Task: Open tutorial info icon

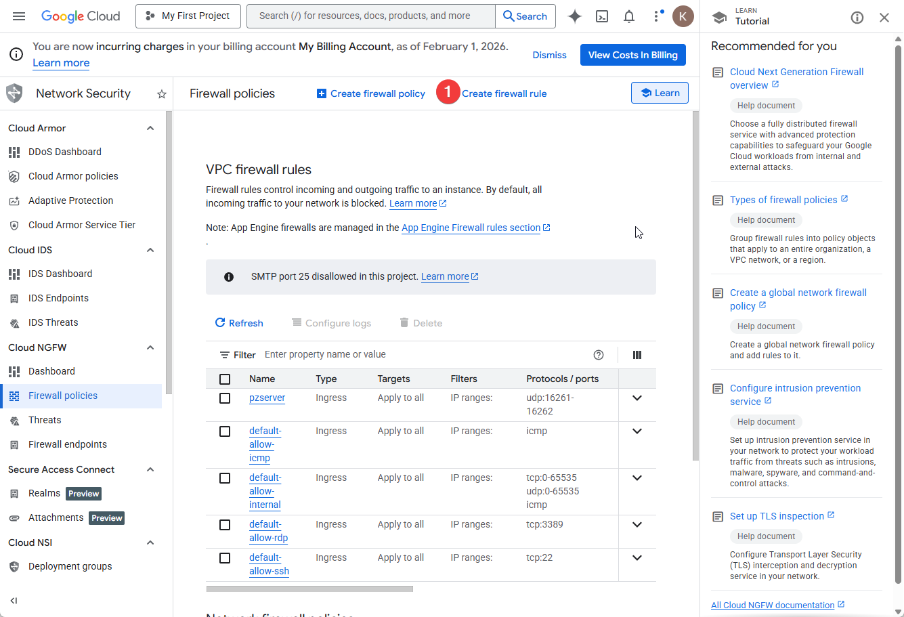Action: 857,18
